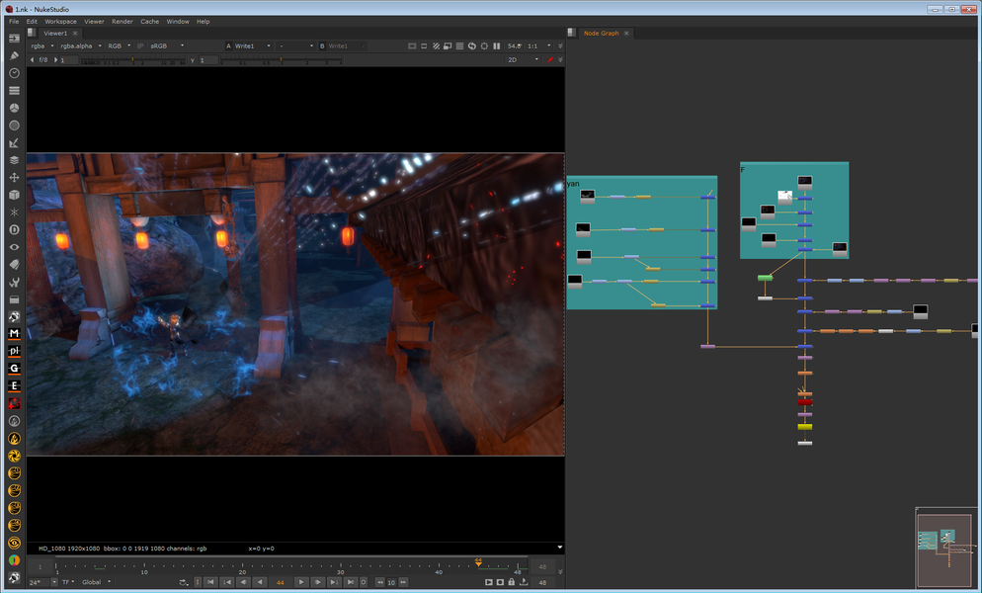Toggle the viewer pause button
Image resolution: width=982 pixels, height=593 pixels.
[497, 46]
